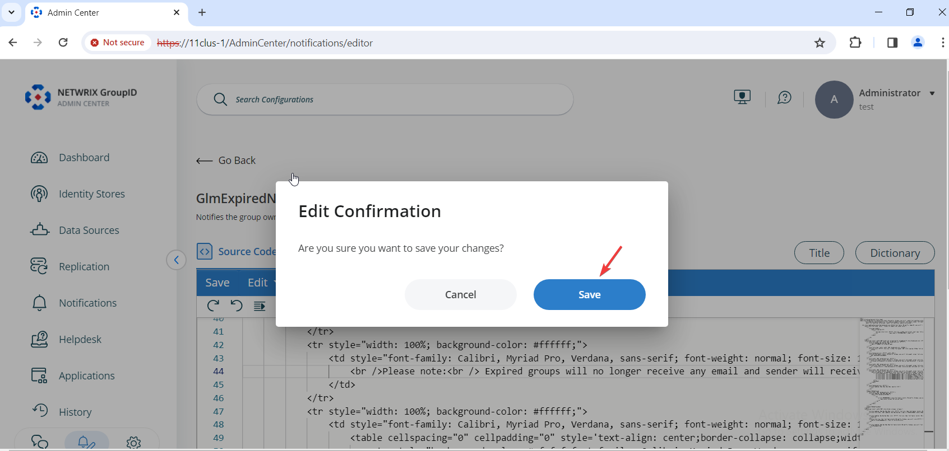Open the editor Edit menu
949x451 pixels.
pos(258,283)
